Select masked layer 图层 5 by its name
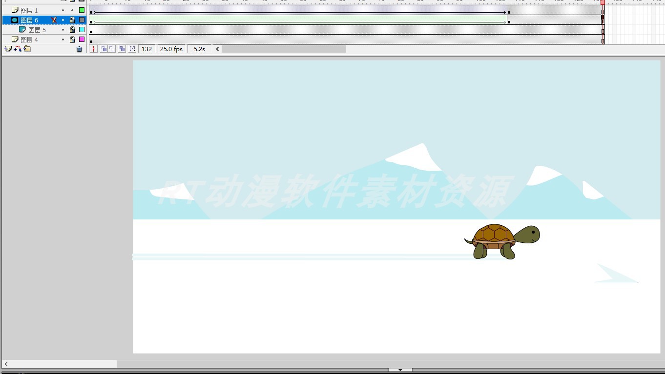 click(37, 30)
